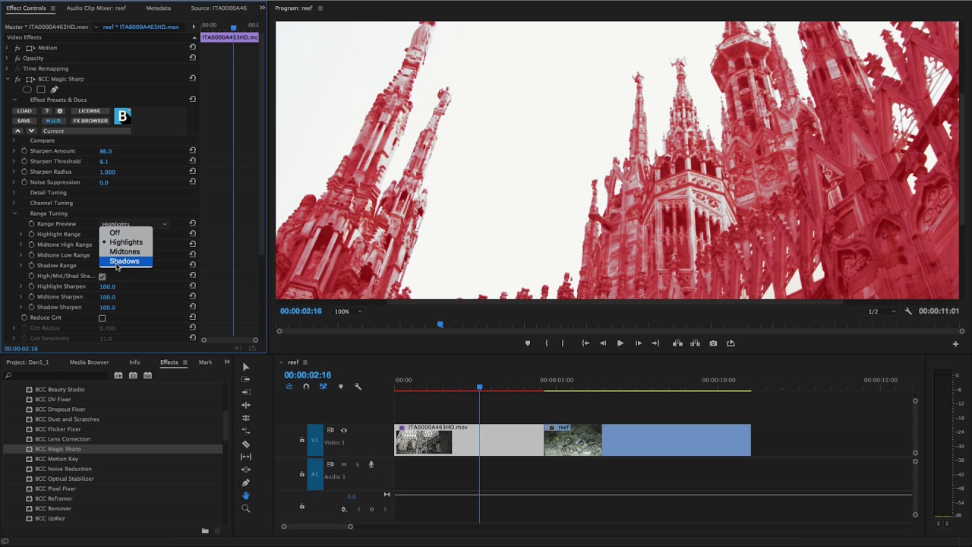The image size is (972, 547).
Task: Click the BCC Magic Sharp pen mask tool
Action: (x=54, y=90)
